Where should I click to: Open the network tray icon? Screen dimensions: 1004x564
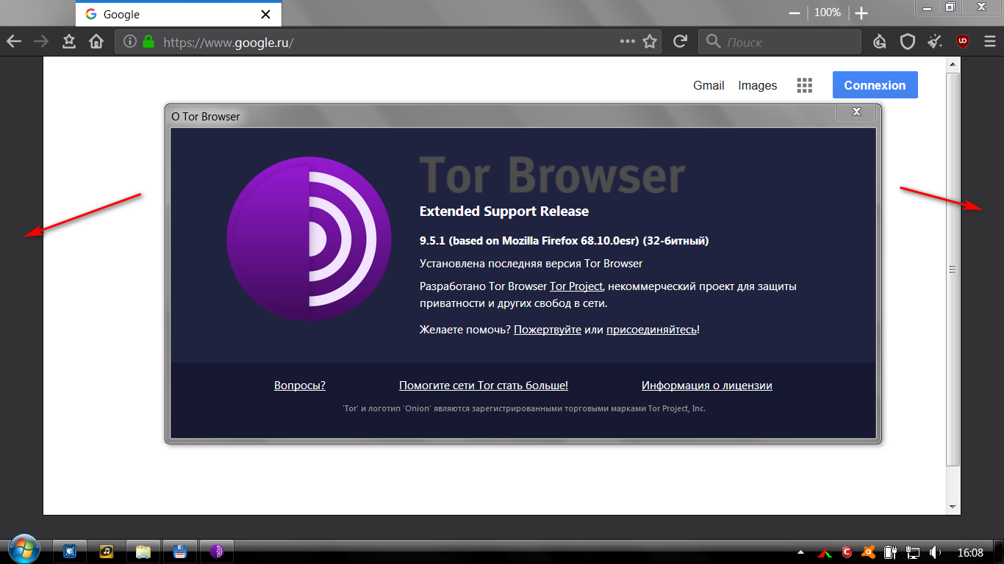coord(914,552)
